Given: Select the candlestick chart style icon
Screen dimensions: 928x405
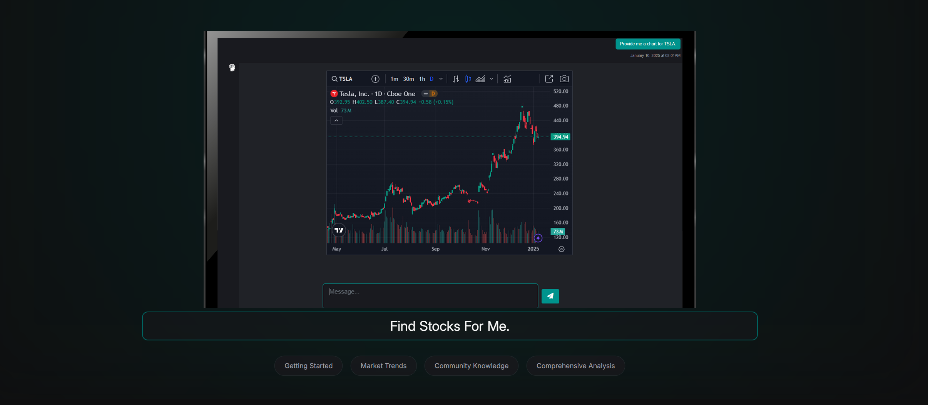Looking at the screenshot, I should coord(468,78).
